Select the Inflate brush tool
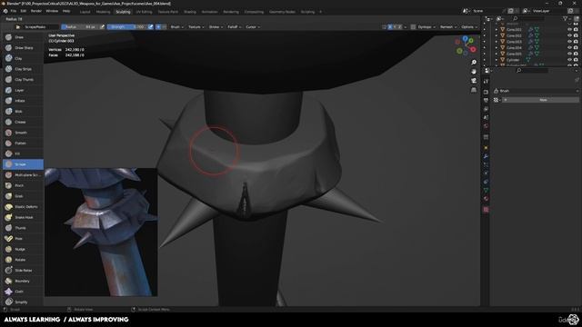This screenshot has width=582, height=327. 23,101
